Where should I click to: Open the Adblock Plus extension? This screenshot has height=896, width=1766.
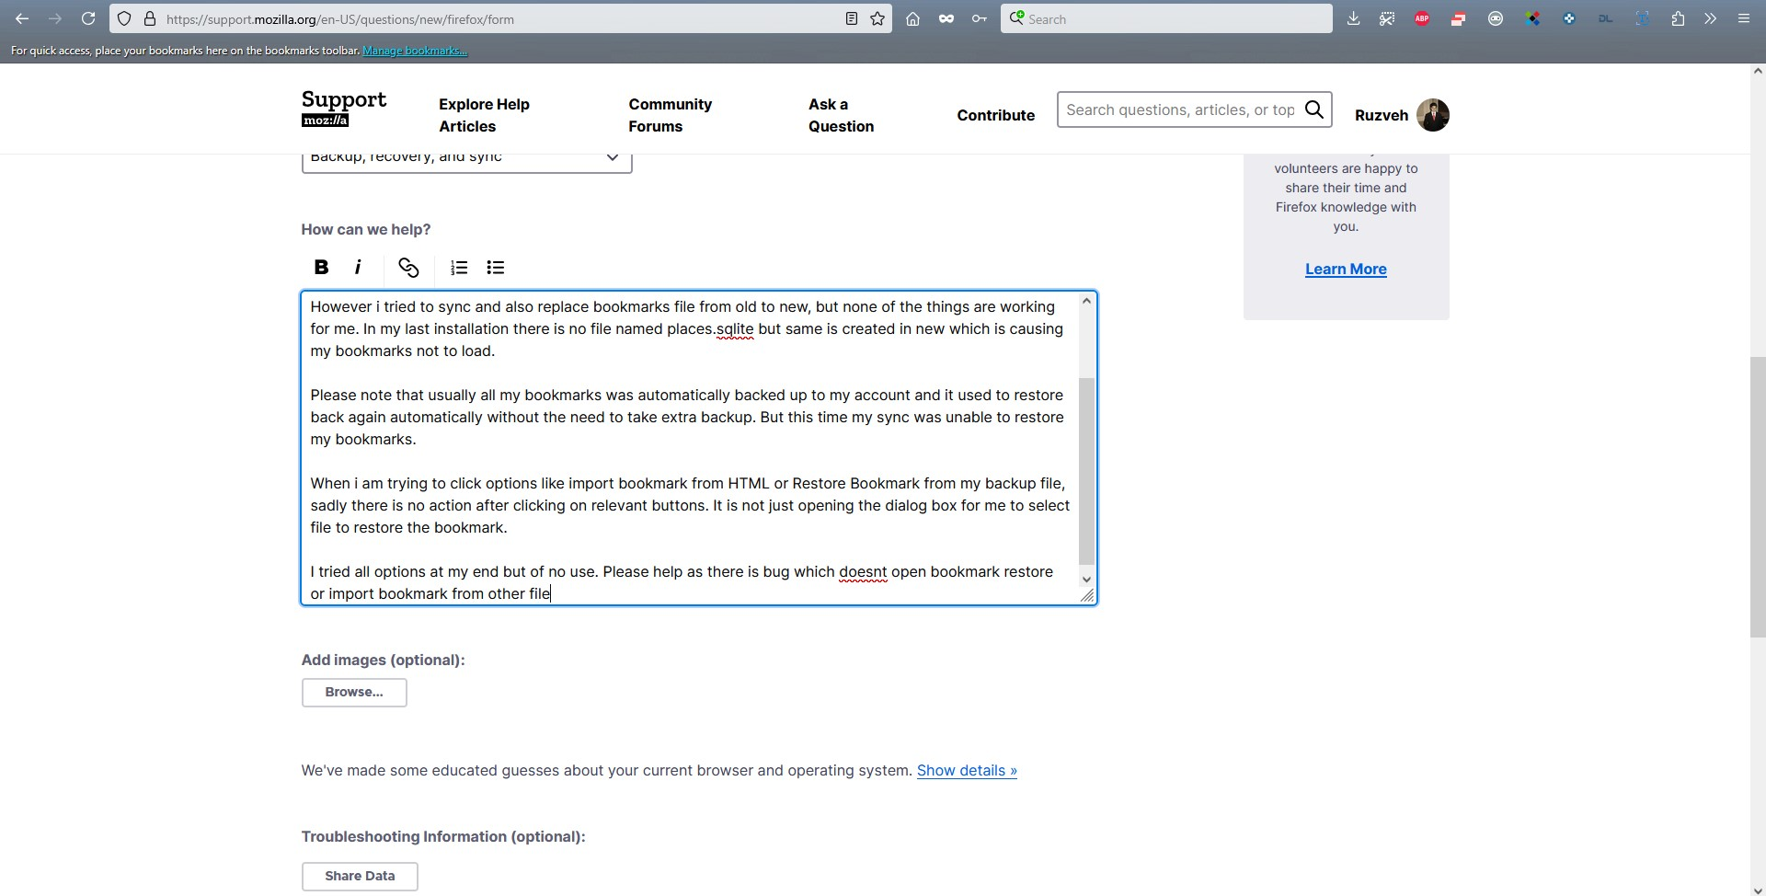(x=1422, y=18)
